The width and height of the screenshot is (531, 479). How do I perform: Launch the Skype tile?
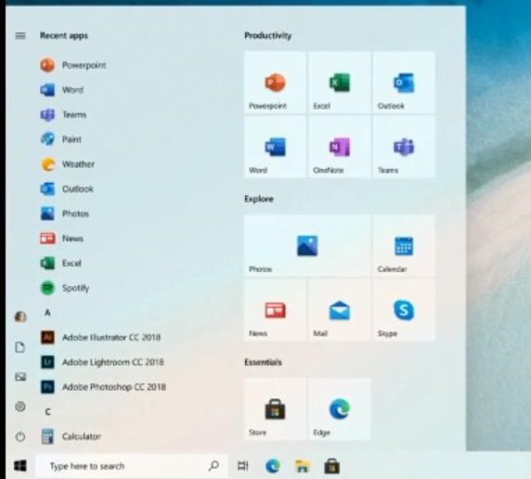404,310
